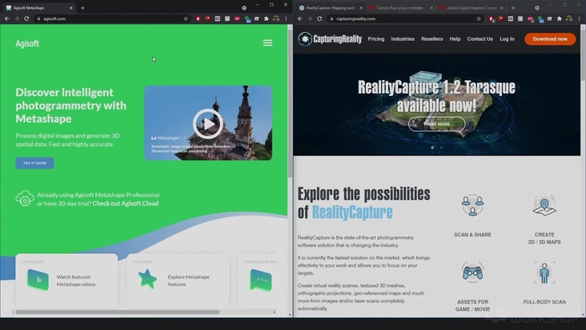The width and height of the screenshot is (586, 330).
Task: Open the Agisoft hamburger menu
Action: (x=267, y=43)
